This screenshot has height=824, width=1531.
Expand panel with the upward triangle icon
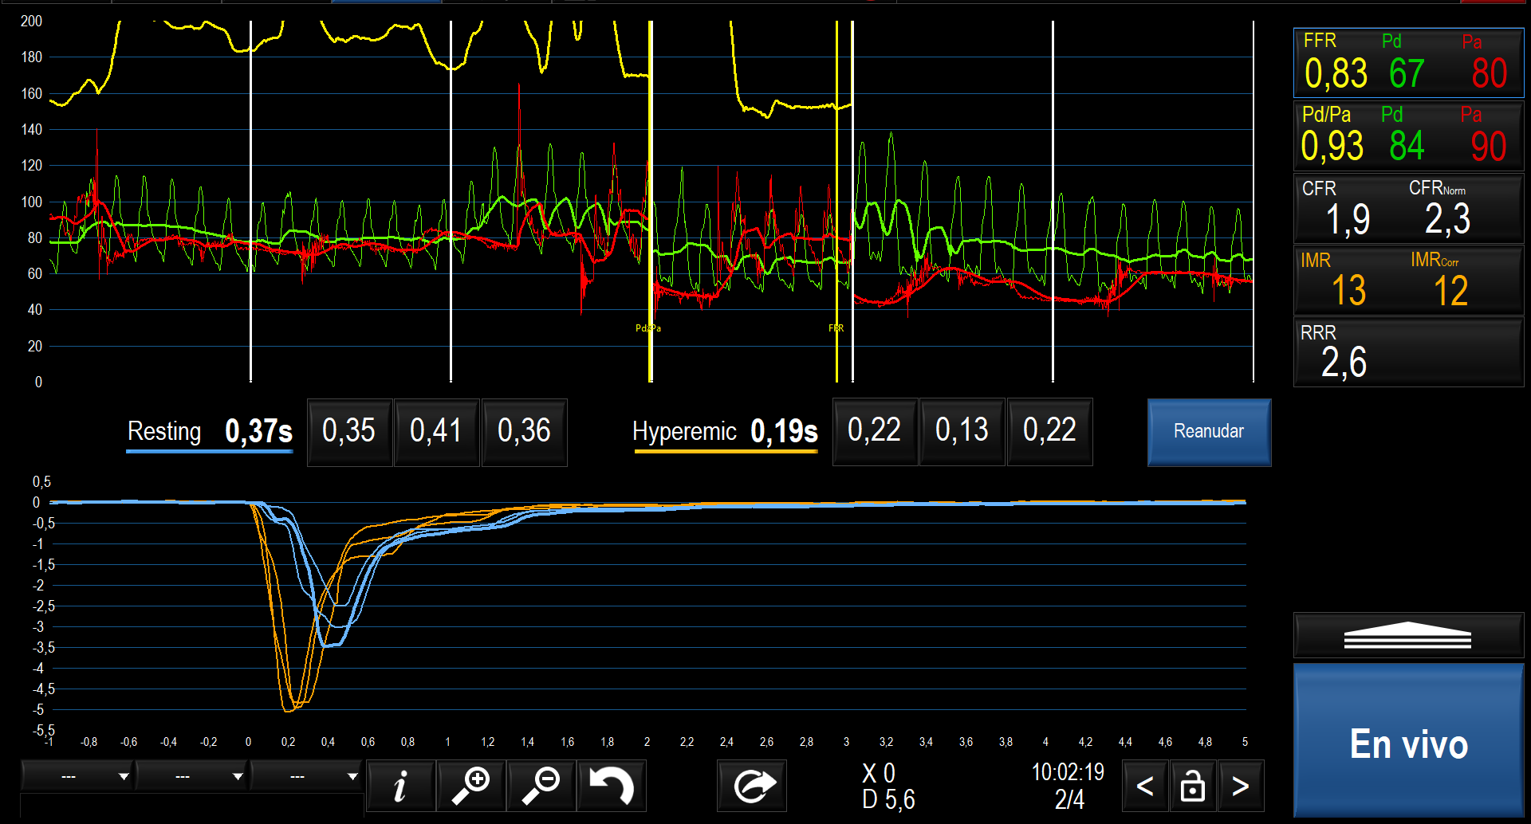(x=1407, y=635)
